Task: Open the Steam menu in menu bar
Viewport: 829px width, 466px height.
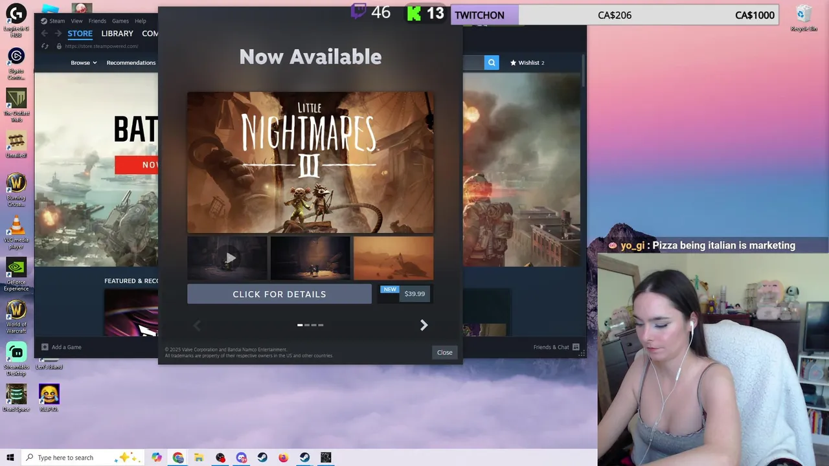Action: coord(52,21)
